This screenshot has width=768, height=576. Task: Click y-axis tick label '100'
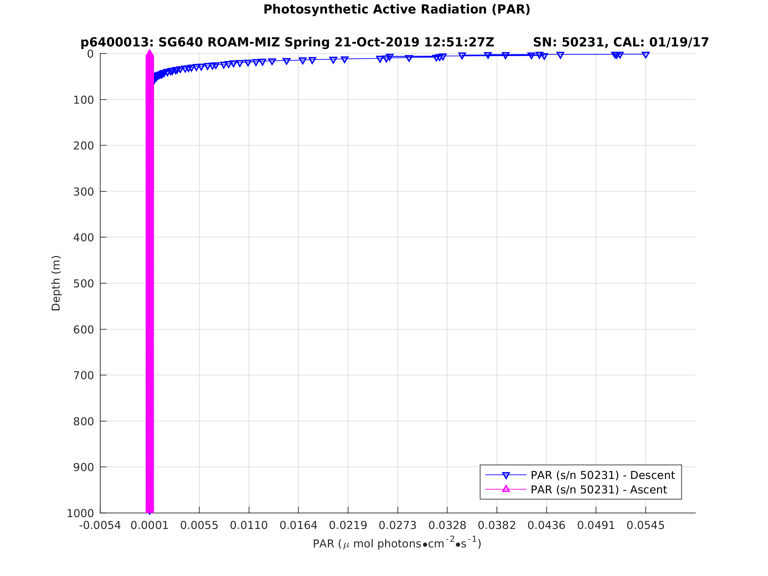[x=83, y=100]
